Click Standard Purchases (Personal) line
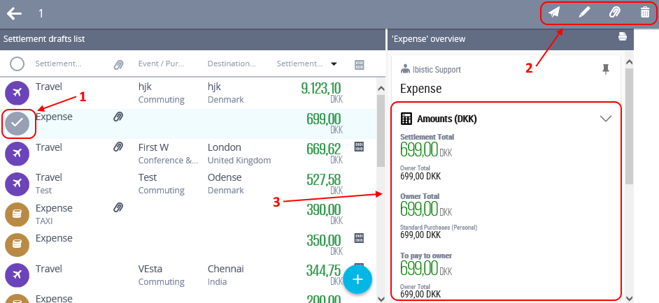This screenshot has height=303, width=659. pos(439,228)
